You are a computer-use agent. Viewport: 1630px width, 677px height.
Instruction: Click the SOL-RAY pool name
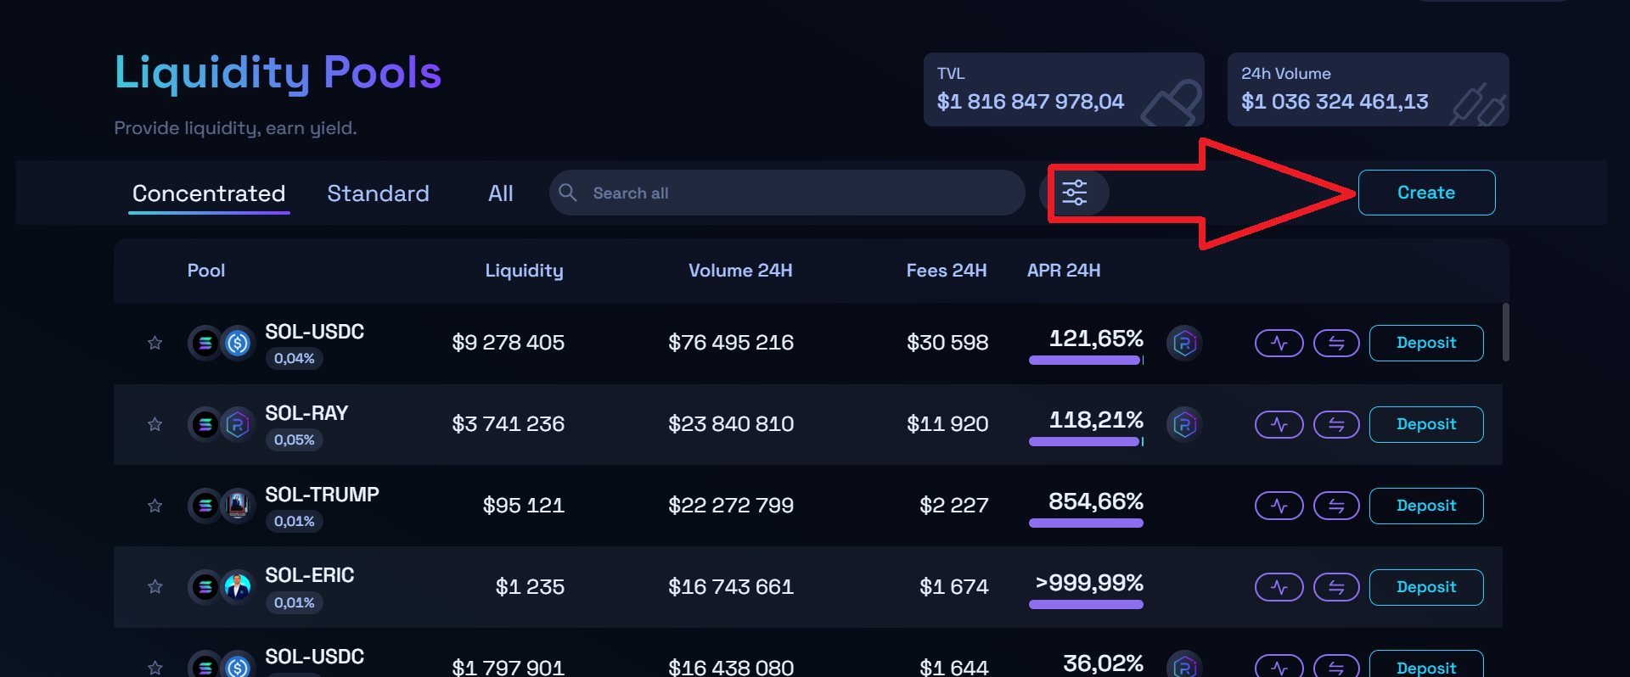306,413
